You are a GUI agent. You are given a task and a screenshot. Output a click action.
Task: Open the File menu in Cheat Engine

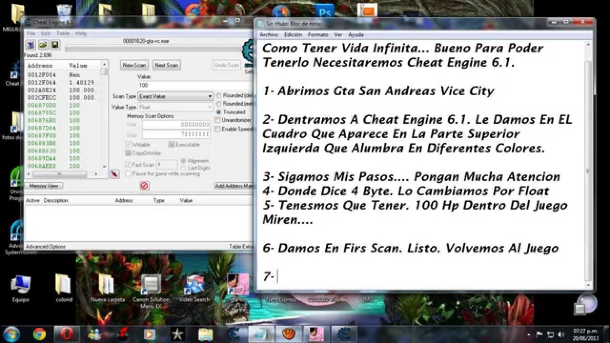(x=31, y=33)
